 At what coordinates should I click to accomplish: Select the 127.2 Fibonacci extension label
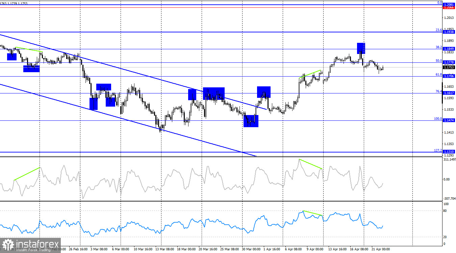coord(438,149)
